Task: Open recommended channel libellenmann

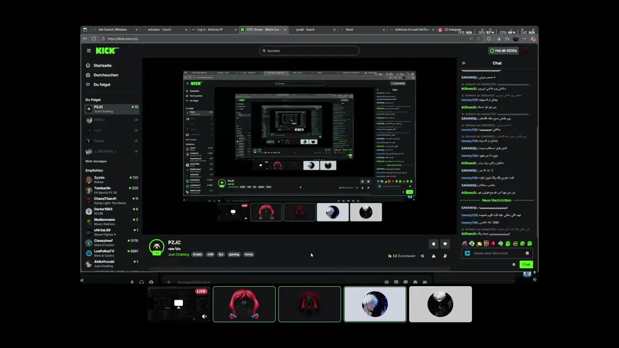Action: click(112, 221)
